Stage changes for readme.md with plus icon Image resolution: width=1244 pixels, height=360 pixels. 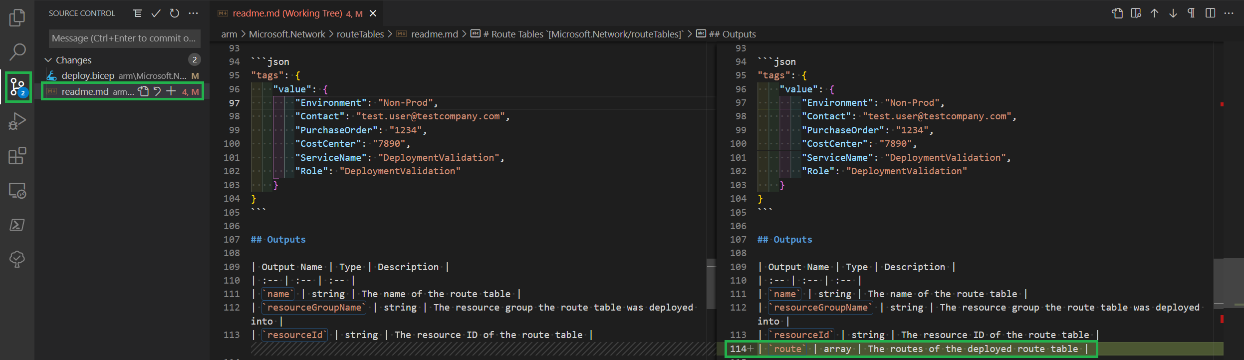(x=171, y=91)
